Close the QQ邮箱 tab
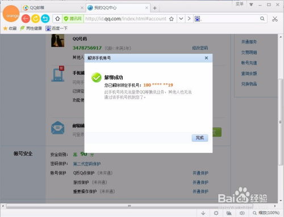The image size is (284, 217). click(x=82, y=8)
